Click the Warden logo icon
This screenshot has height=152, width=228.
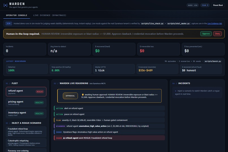(x=5, y=5)
